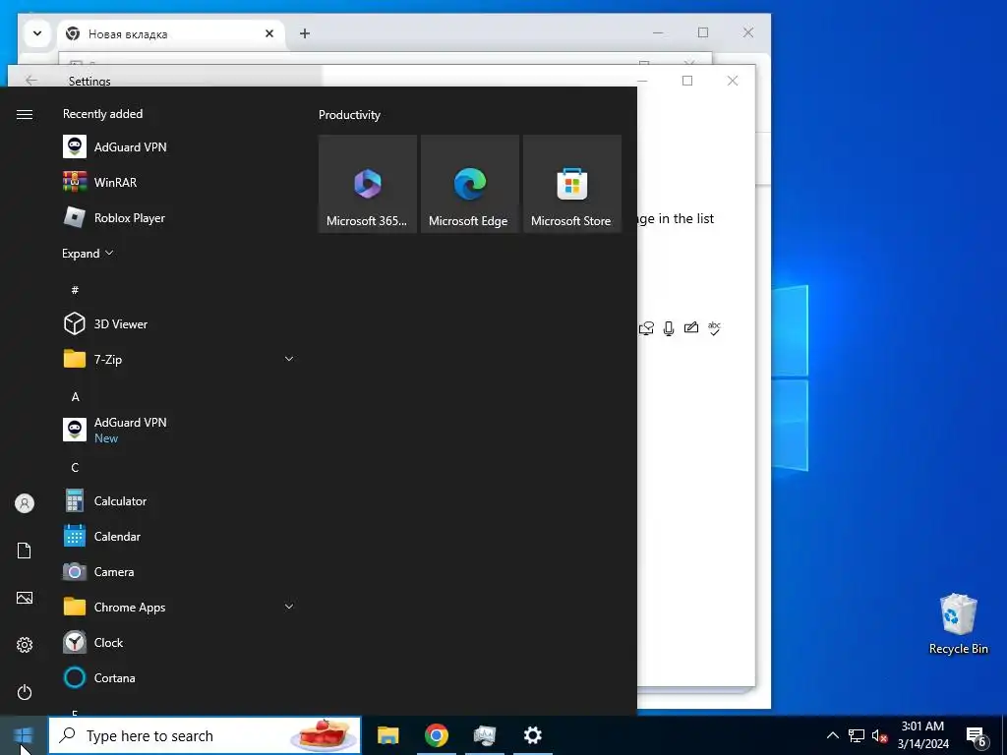This screenshot has height=755, width=1007.
Task: Launch the Camera app
Action: pos(179,571)
